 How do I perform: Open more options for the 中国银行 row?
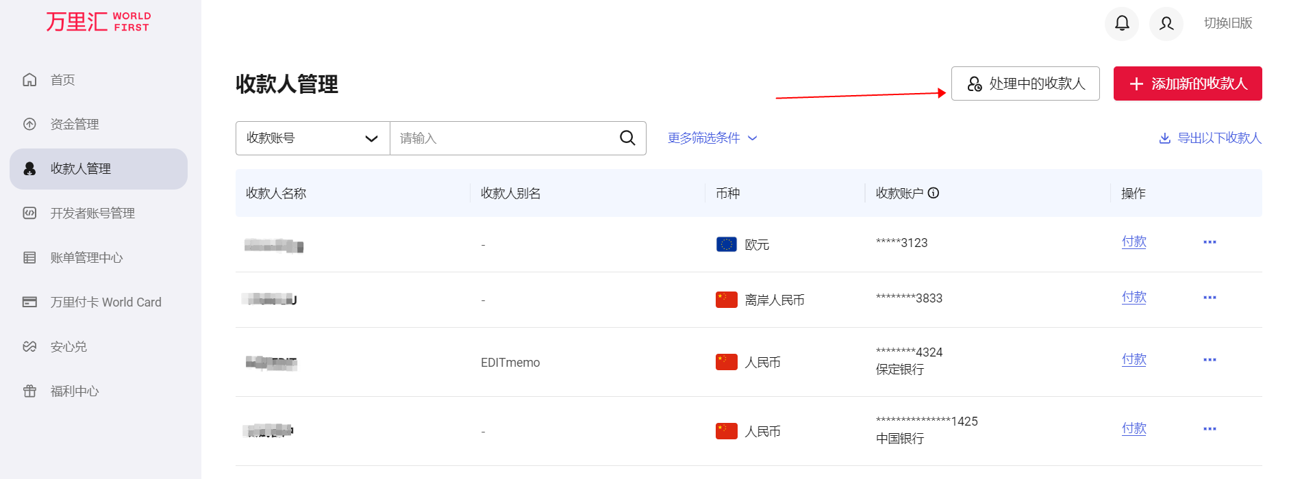point(1210,429)
